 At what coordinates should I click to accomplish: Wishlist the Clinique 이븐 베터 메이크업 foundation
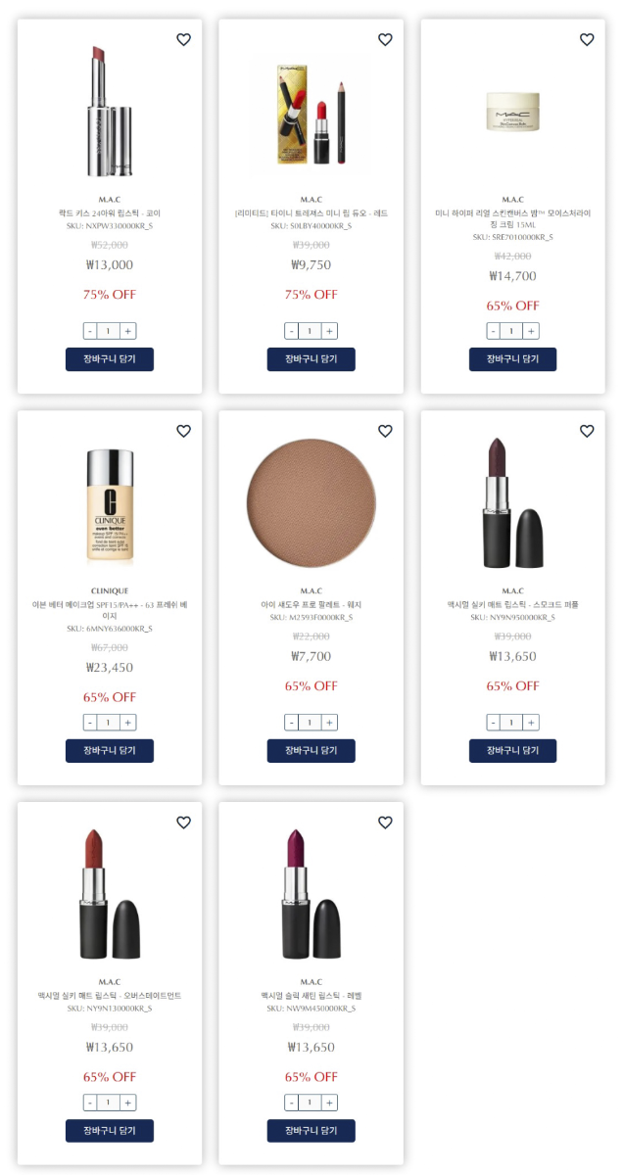[183, 431]
